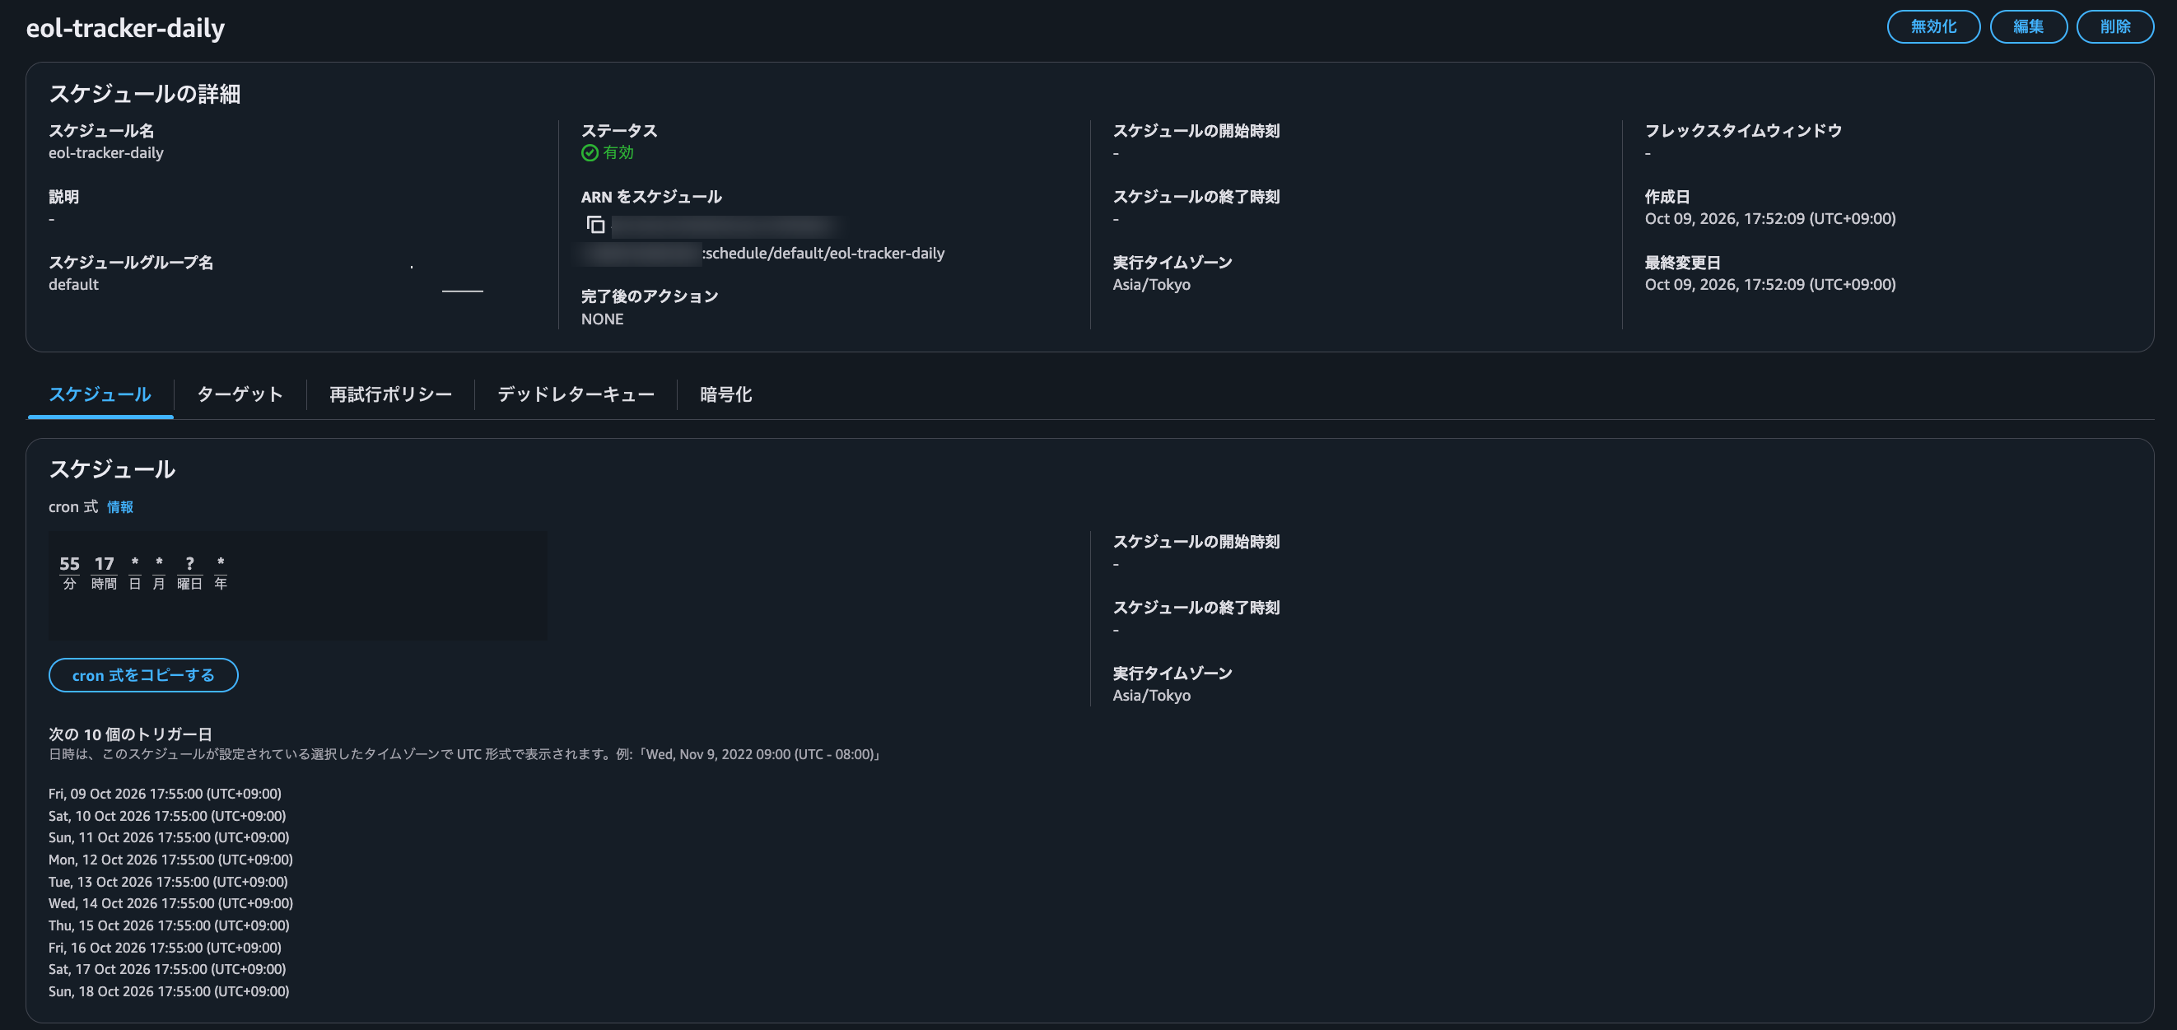The height and width of the screenshot is (1030, 2177).
Task: Open the 暗号化 tab
Action: [726, 394]
